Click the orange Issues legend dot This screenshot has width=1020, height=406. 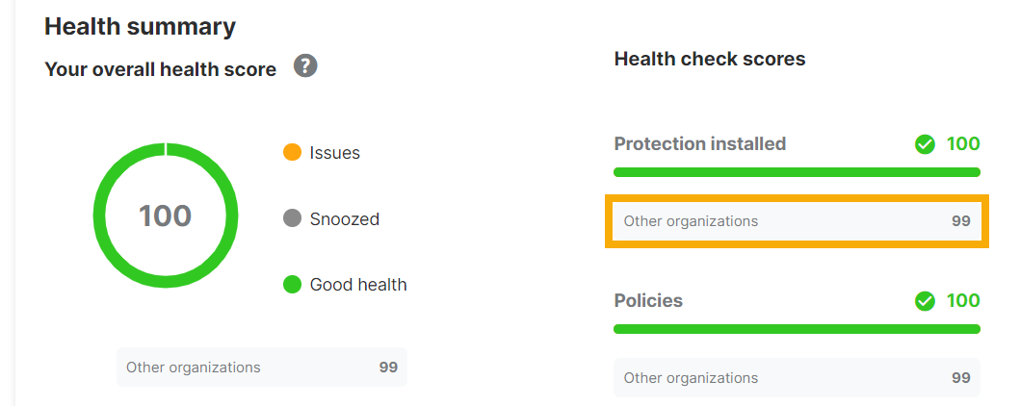click(292, 153)
